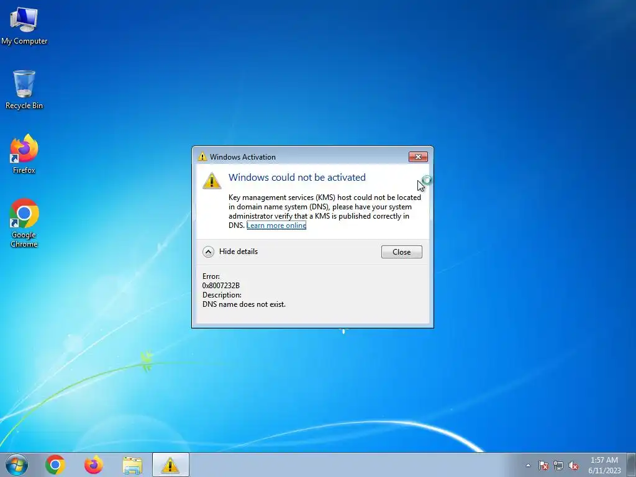The image size is (636, 477).
Task: Select the Recycle Bin desktop icon
Action: (24, 89)
